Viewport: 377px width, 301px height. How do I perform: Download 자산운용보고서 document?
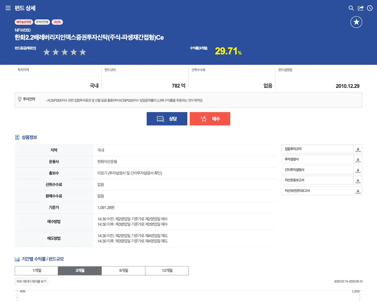(358, 180)
